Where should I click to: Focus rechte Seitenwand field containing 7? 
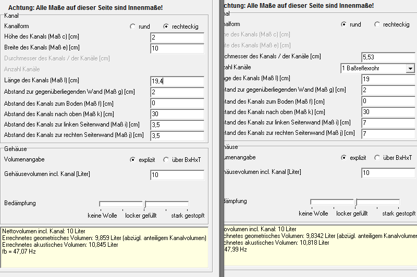[388, 134]
